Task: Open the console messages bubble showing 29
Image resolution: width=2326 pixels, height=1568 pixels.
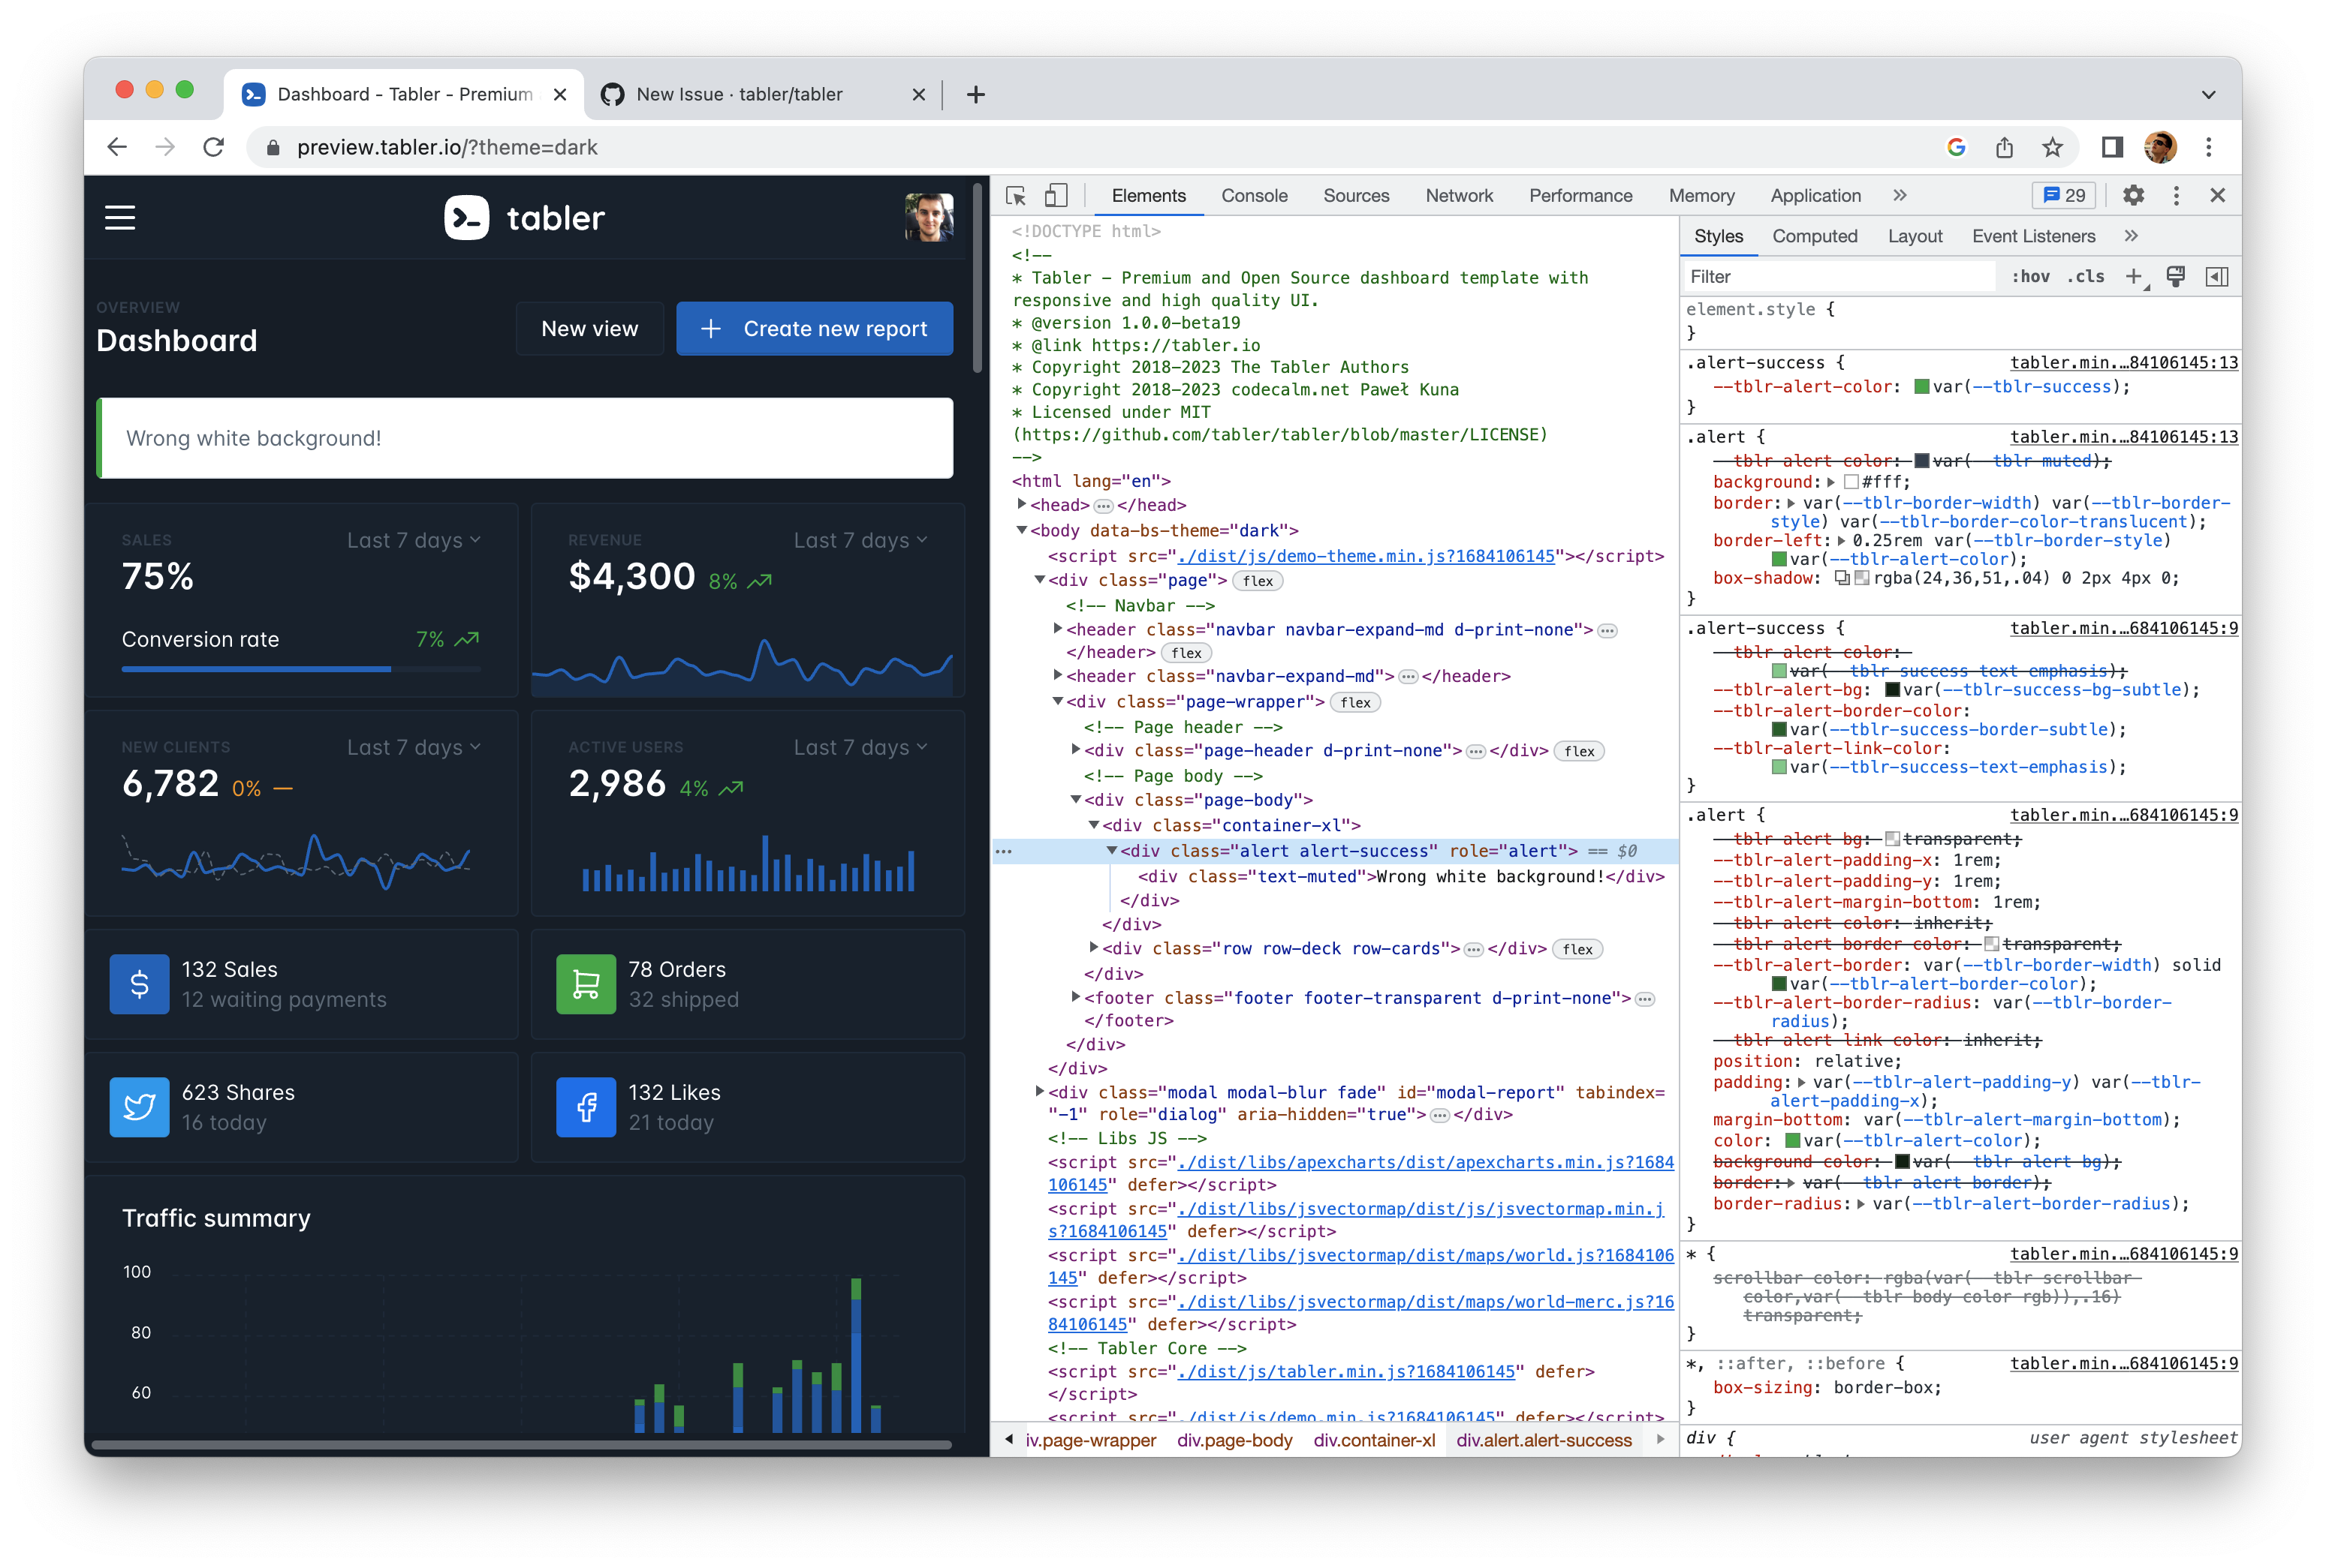Action: pos(2062,196)
